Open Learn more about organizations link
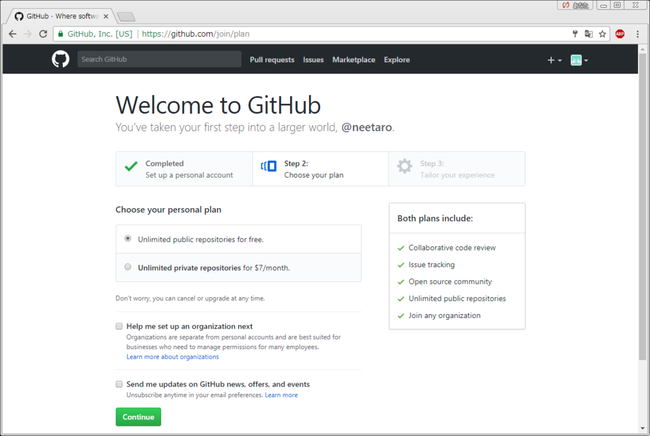This screenshot has height=436, width=650. pyautogui.click(x=173, y=357)
